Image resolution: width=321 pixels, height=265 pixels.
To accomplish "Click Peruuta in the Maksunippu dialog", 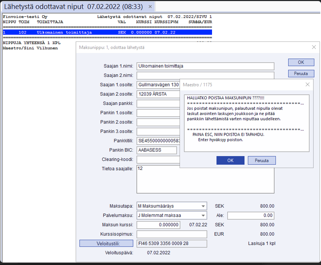I will click(301, 73).
